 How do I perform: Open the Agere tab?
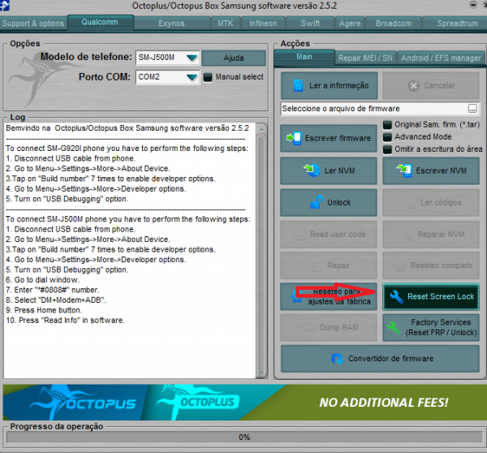click(x=350, y=24)
